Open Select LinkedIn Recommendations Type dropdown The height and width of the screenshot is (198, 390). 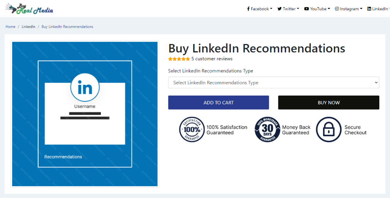[273, 83]
